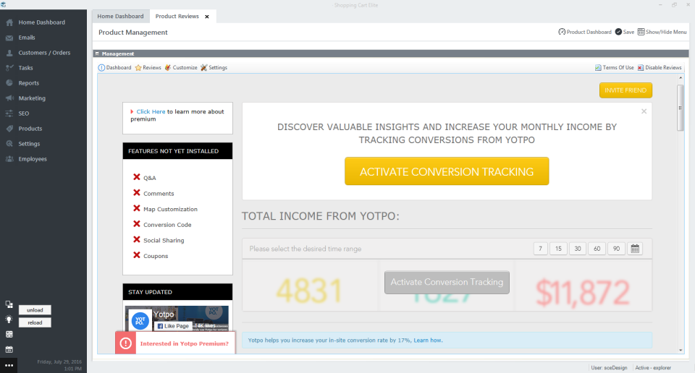Click the three-dots more icon at bottom left

click(9, 366)
